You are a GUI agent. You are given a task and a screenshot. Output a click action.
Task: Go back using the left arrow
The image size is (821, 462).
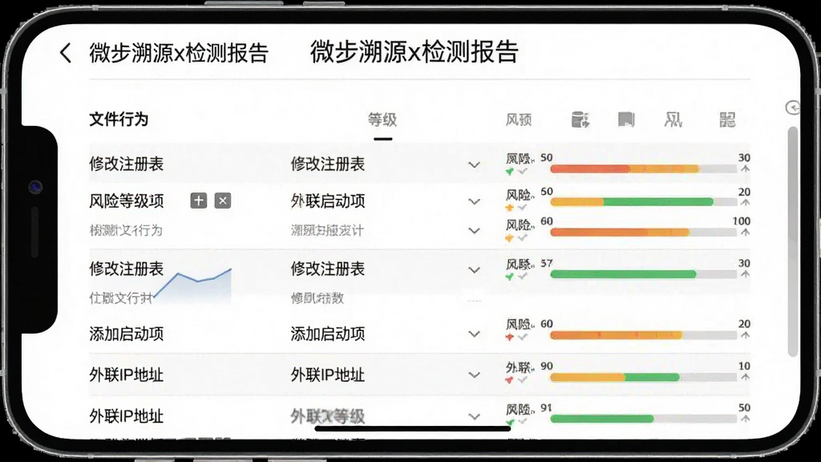click(66, 53)
